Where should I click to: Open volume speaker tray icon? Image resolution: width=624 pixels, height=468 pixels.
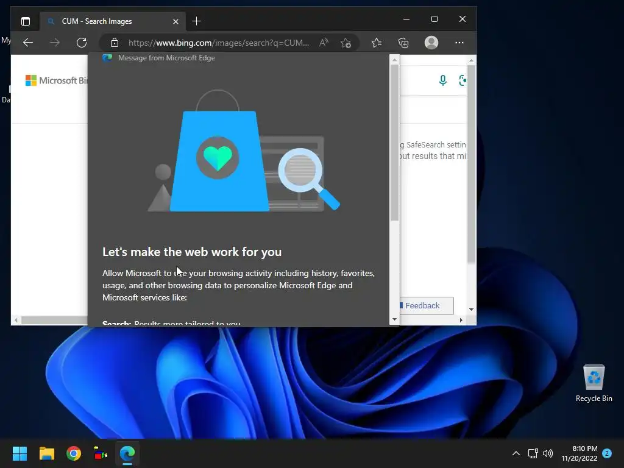548,453
